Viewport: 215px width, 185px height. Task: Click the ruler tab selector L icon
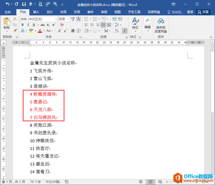click(x=4, y=43)
